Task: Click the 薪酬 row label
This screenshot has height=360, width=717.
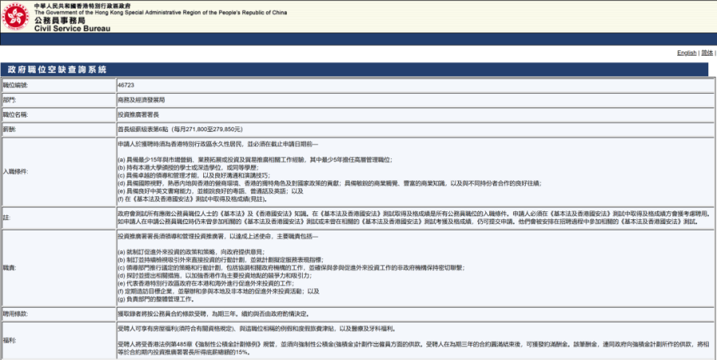Action: click(x=9, y=128)
